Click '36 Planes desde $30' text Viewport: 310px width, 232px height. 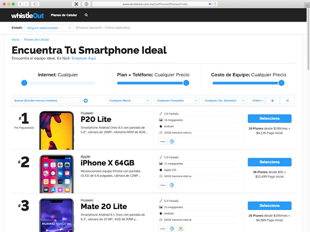269,172
